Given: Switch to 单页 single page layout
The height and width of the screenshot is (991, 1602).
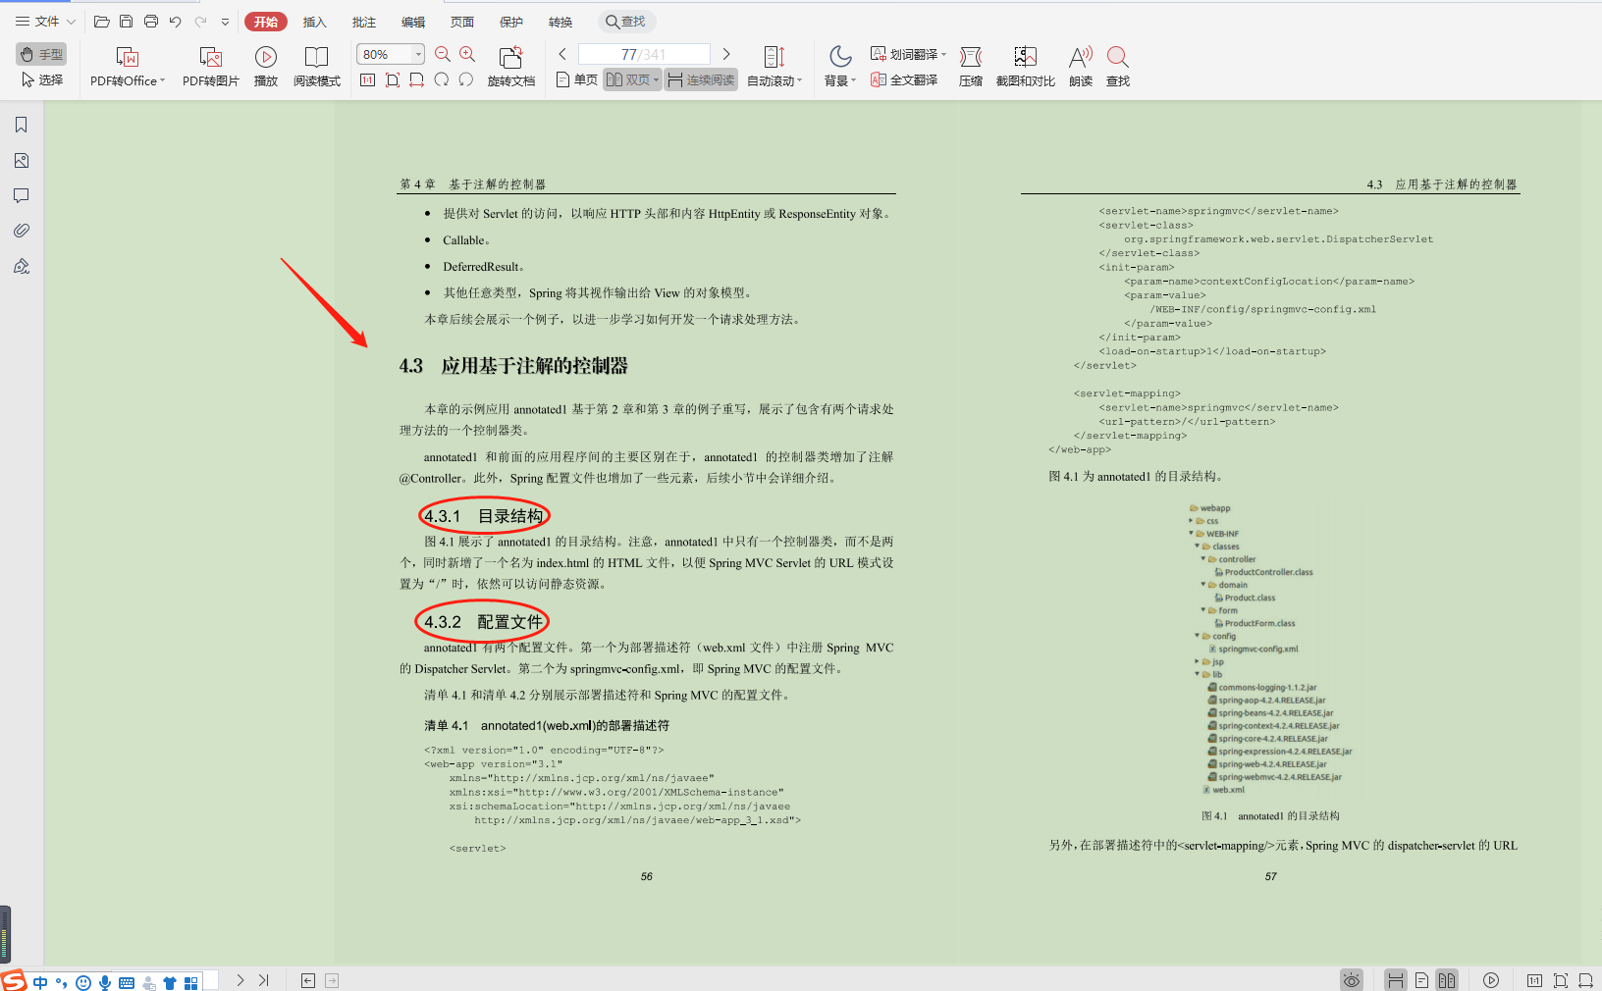Looking at the screenshot, I should coord(577,79).
